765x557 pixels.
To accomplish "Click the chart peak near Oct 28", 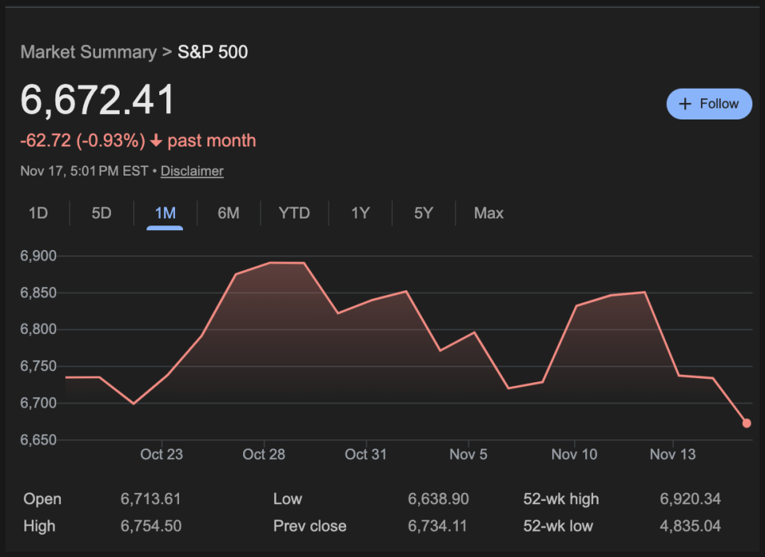I will (x=272, y=263).
